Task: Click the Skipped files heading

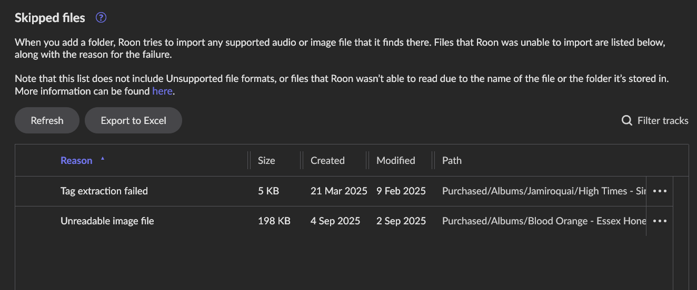Action: [x=50, y=18]
